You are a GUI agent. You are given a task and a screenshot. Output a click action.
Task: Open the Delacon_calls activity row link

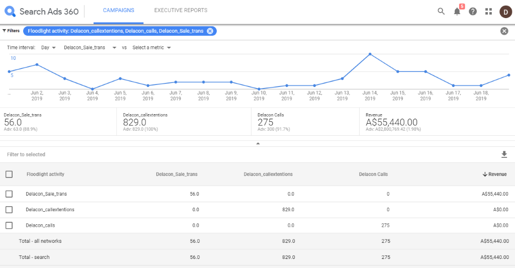click(x=40, y=225)
